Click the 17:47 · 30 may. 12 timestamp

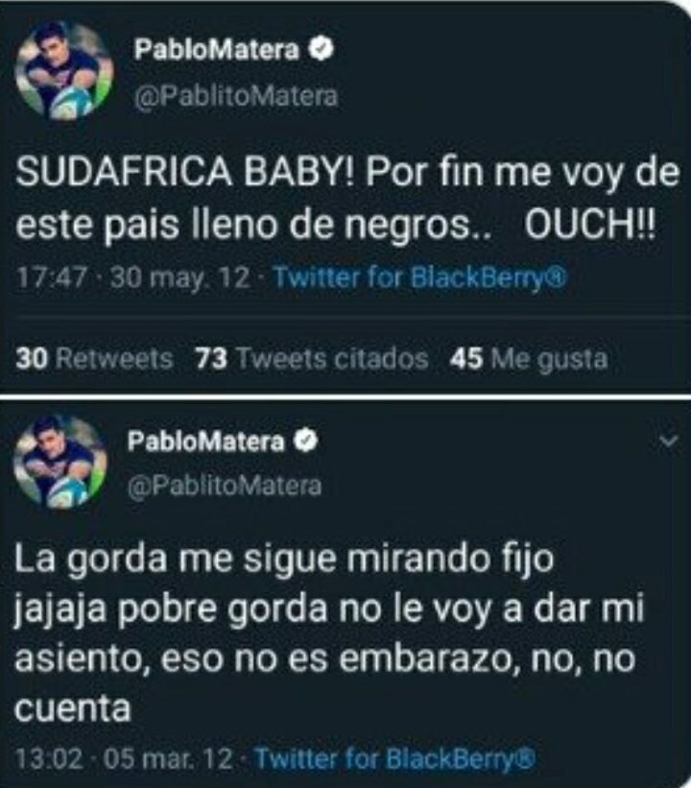point(132,277)
